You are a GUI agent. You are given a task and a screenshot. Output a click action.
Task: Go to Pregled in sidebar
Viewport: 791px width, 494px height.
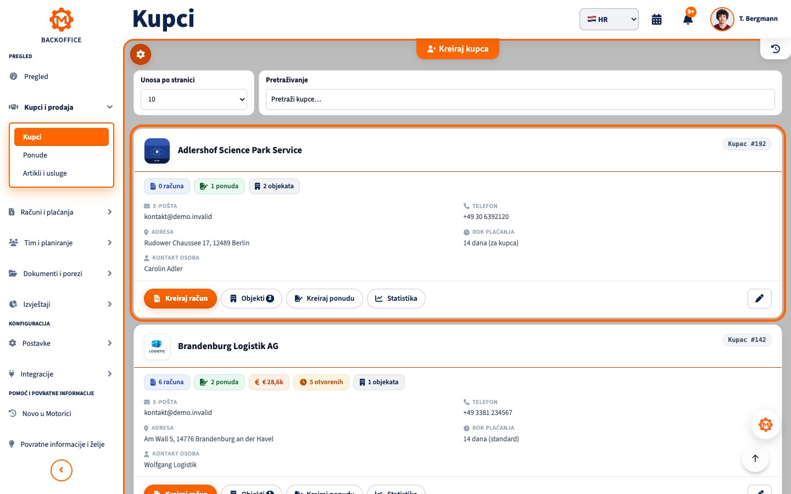click(61, 76)
